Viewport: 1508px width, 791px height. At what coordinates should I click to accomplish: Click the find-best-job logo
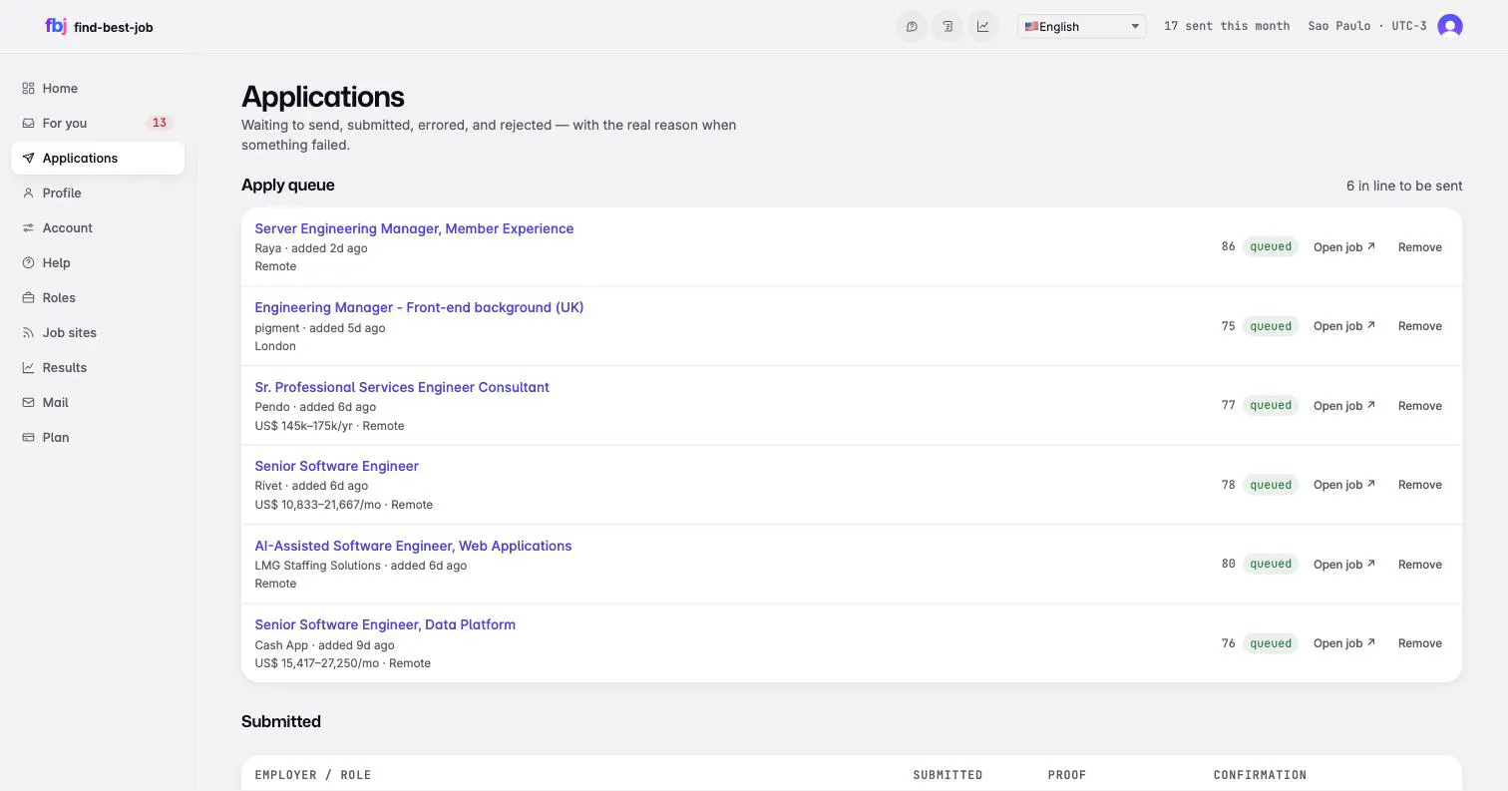pos(99,27)
